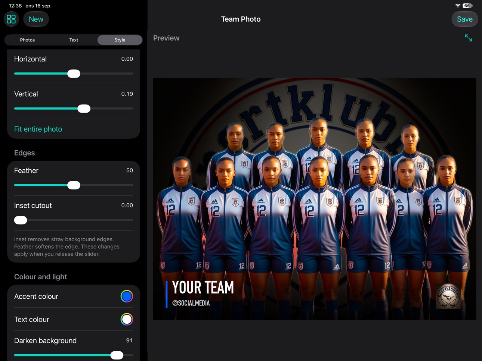Tap the Fit entire photo link
This screenshot has width=482, height=361.
38,129
